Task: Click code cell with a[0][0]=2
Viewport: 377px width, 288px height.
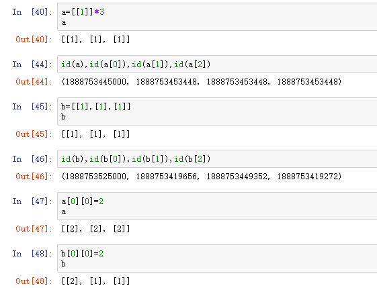Action: point(217,206)
